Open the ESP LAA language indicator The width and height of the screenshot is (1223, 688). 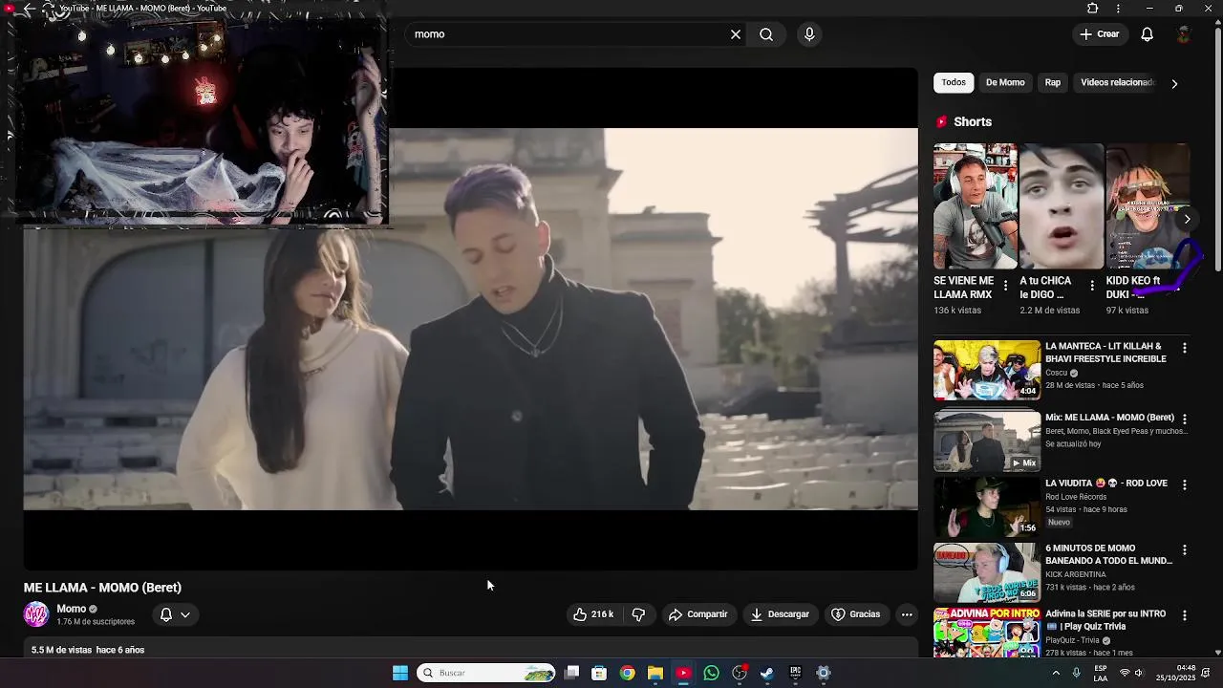pyautogui.click(x=1101, y=673)
